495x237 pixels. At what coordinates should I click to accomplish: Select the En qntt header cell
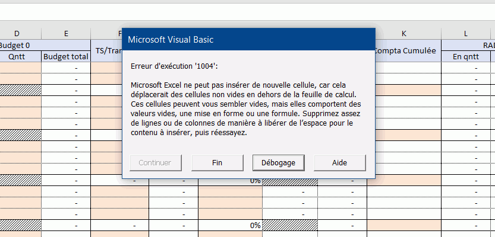pos(465,57)
